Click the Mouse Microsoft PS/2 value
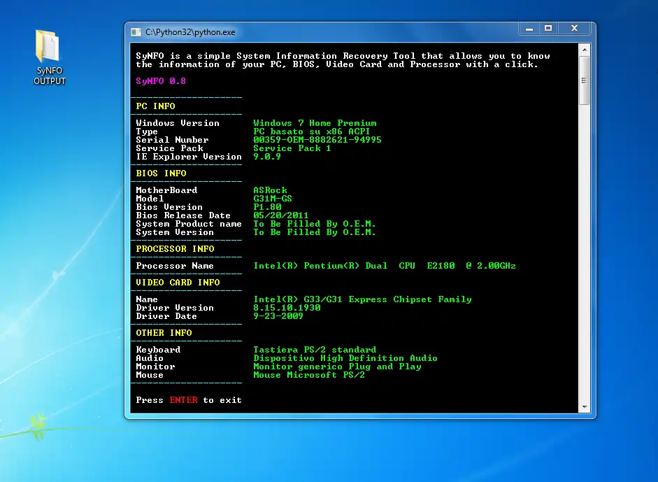Viewport: 658px width, 482px height. [309, 375]
